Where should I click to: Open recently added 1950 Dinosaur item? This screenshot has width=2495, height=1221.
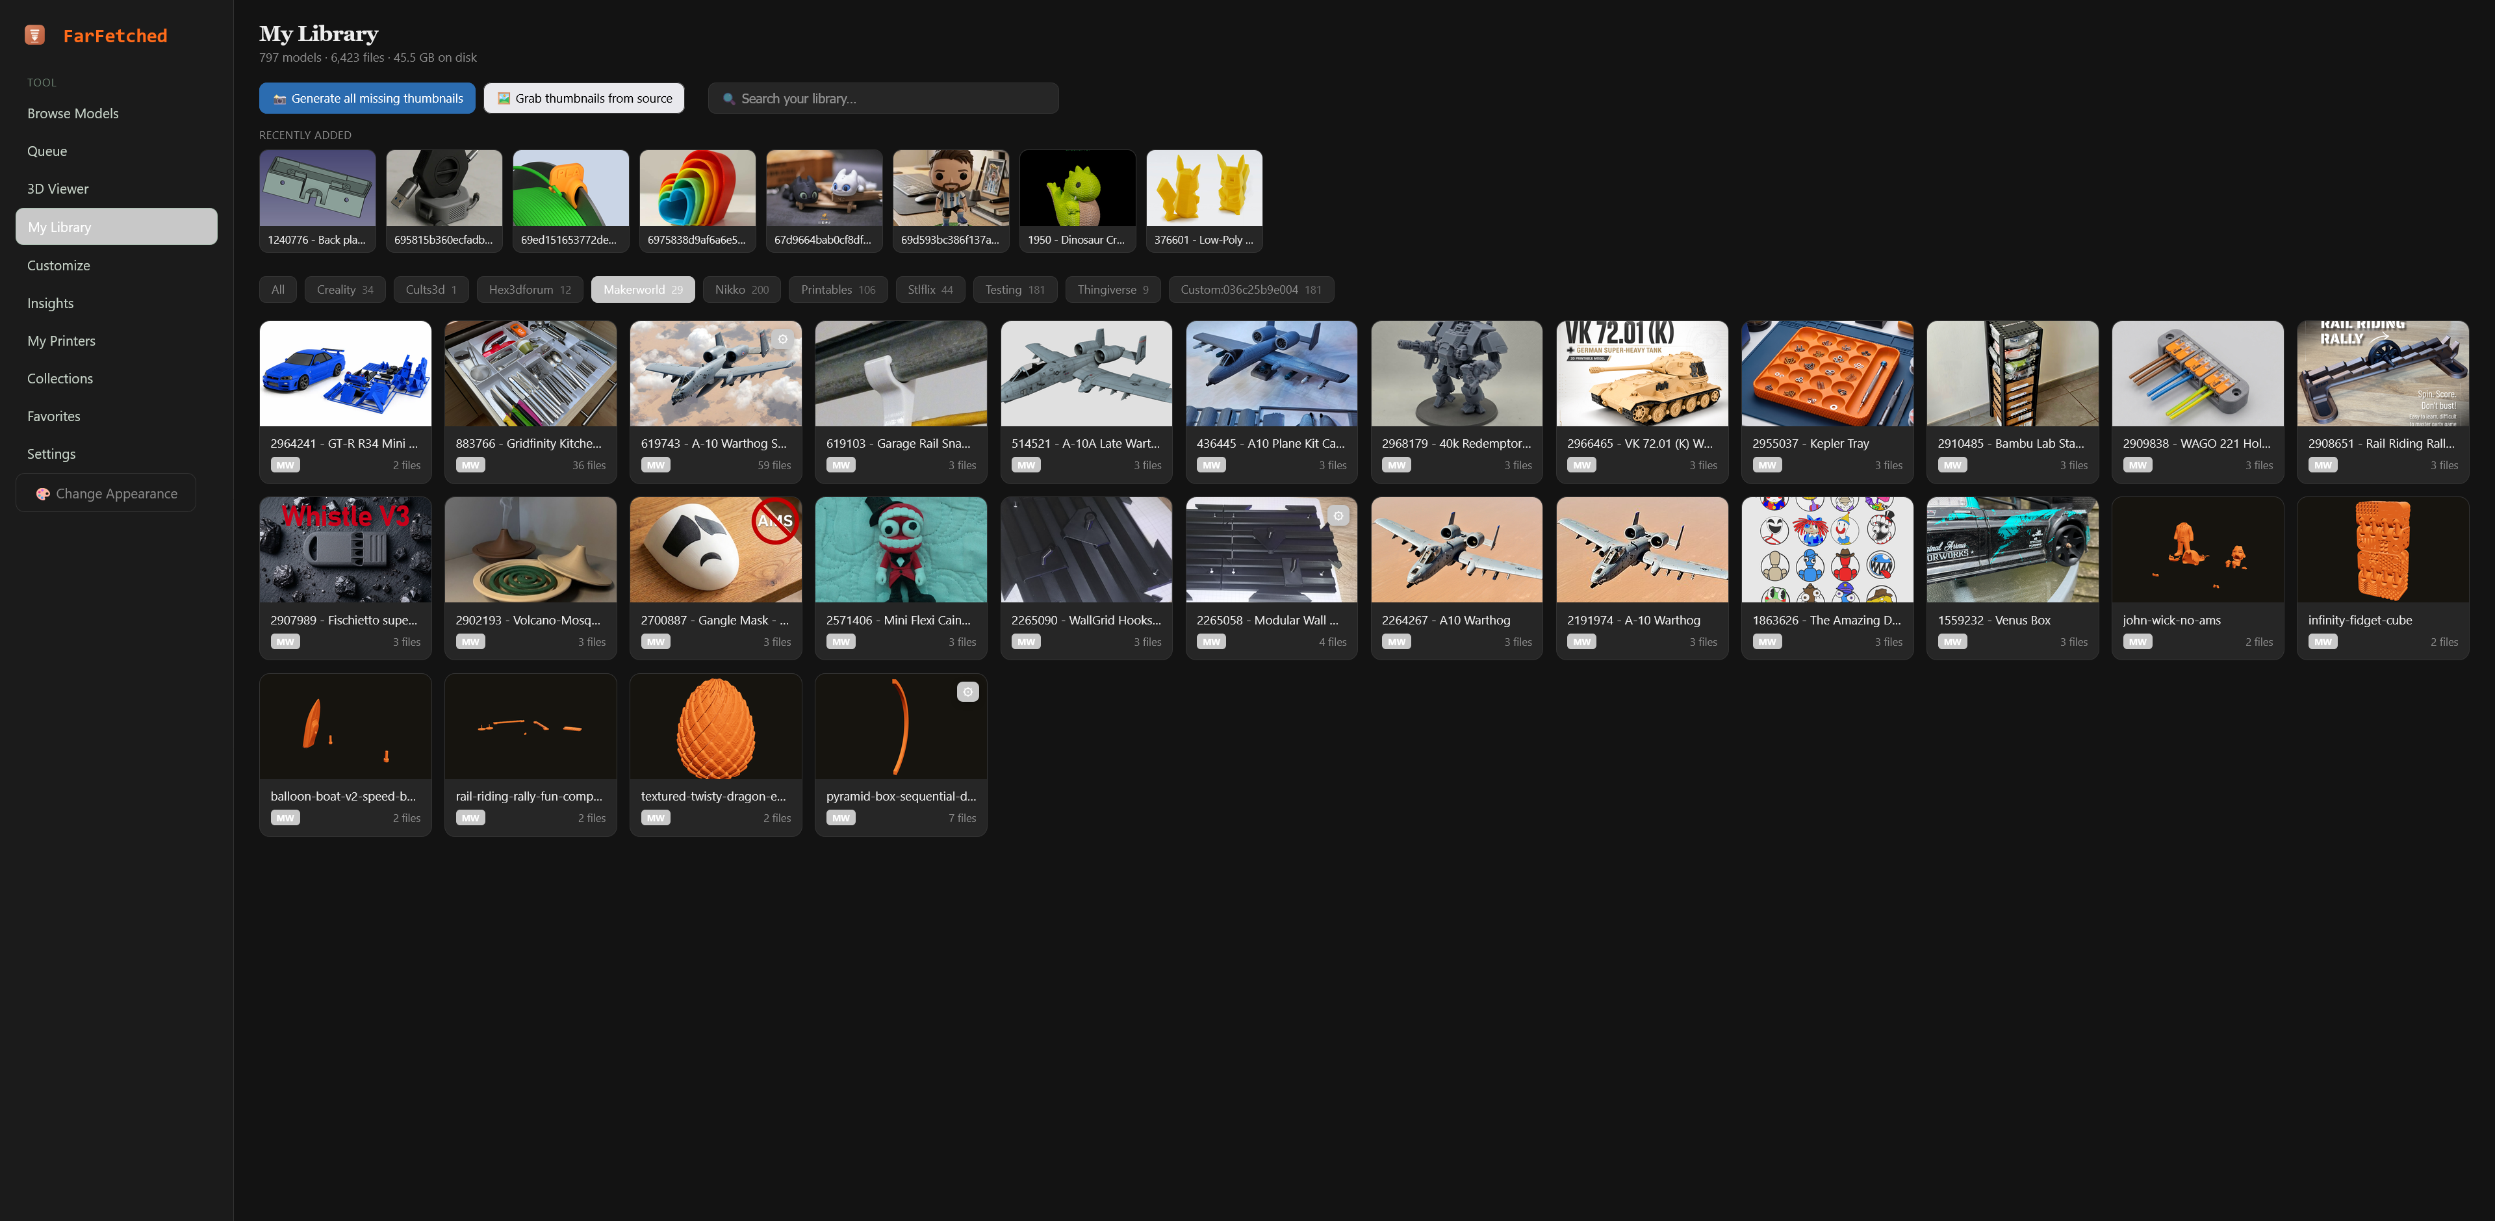1077,201
